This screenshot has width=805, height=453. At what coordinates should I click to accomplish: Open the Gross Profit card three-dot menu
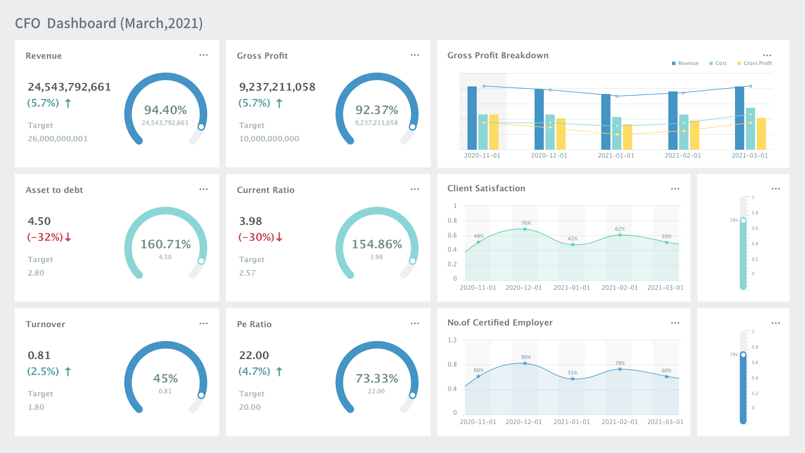415,55
